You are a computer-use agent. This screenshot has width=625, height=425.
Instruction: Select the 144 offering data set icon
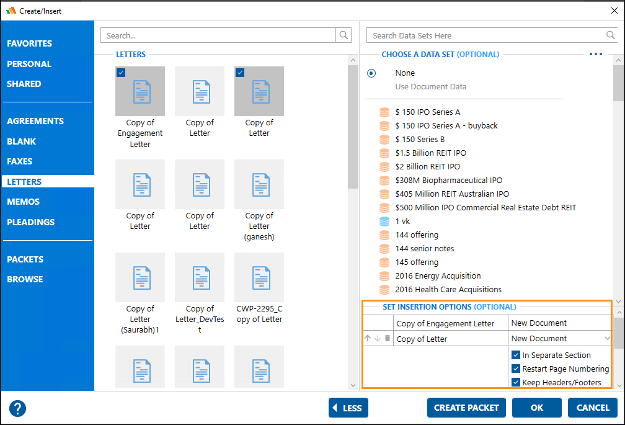[x=384, y=235]
